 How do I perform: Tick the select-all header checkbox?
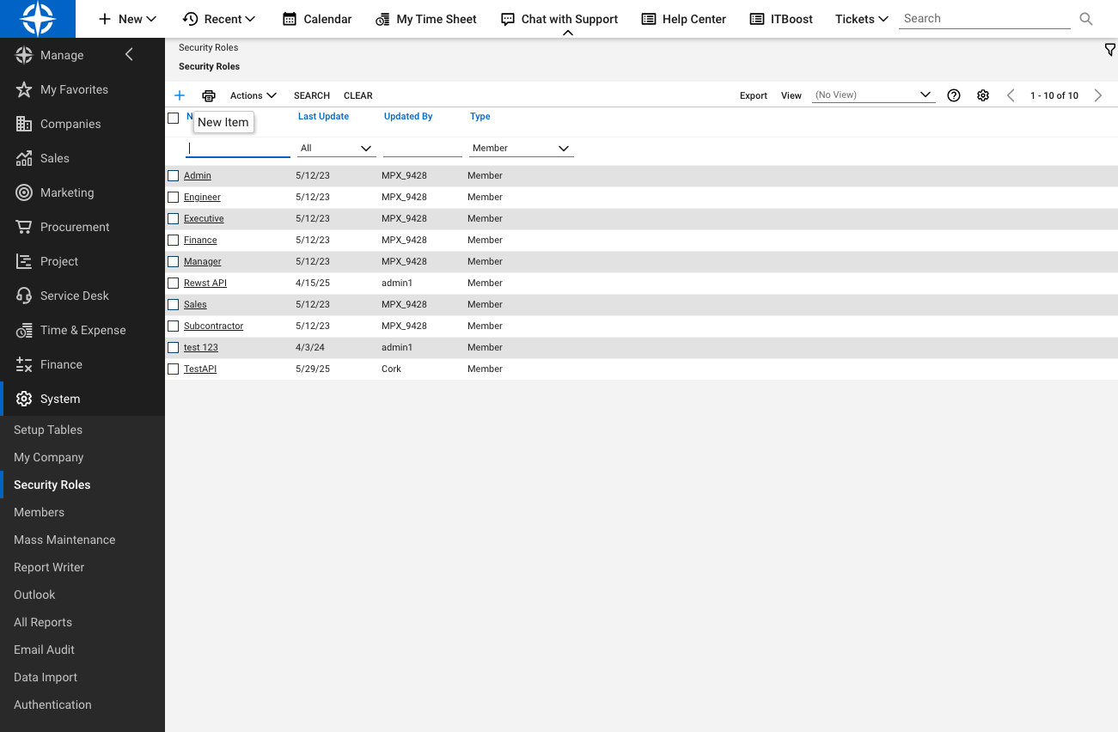pyautogui.click(x=174, y=118)
